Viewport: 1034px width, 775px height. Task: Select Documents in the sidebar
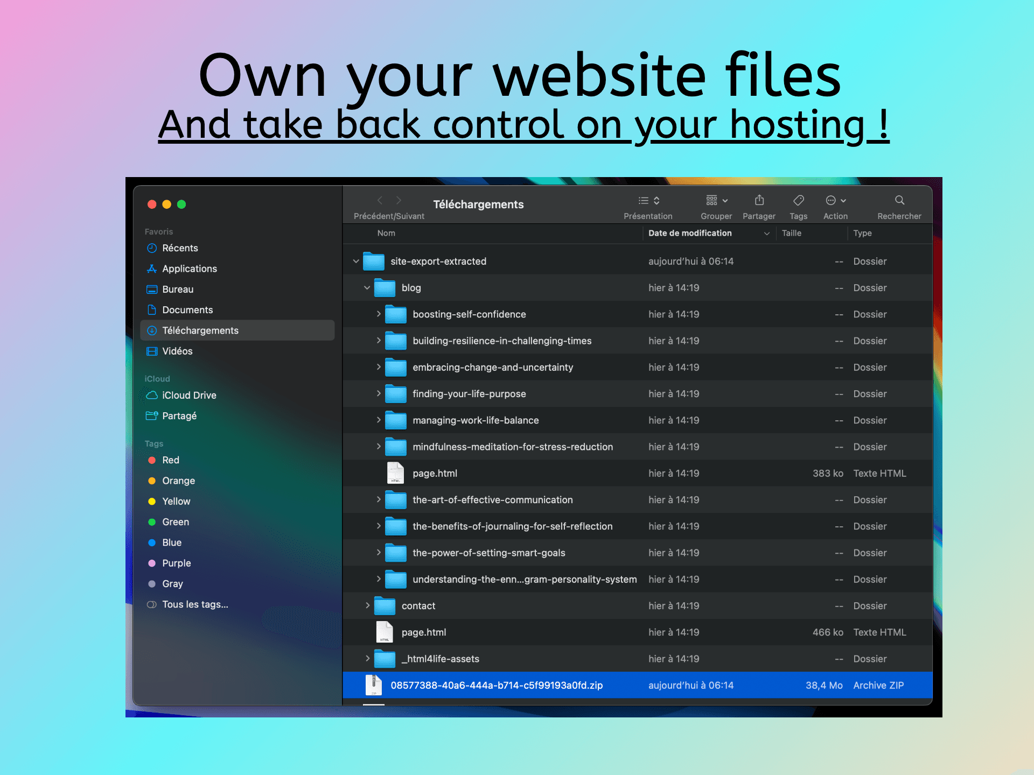point(187,309)
